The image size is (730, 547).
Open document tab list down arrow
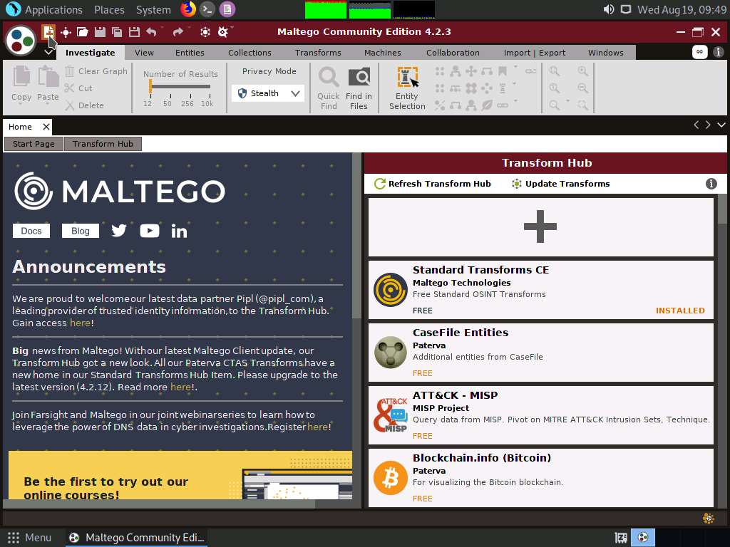(x=721, y=125)
